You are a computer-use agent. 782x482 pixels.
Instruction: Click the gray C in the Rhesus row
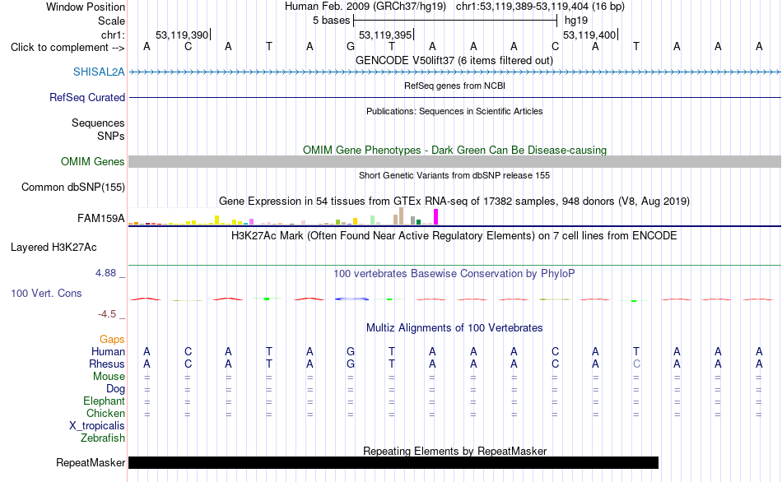click(636, 364)
